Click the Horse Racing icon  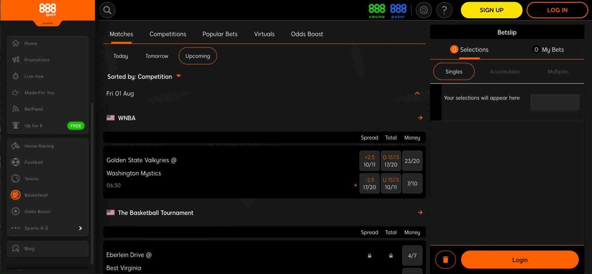pyautogui.click(x=16, y=146)
